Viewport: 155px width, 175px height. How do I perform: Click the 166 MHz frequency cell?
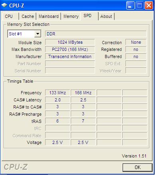point(83,93)
